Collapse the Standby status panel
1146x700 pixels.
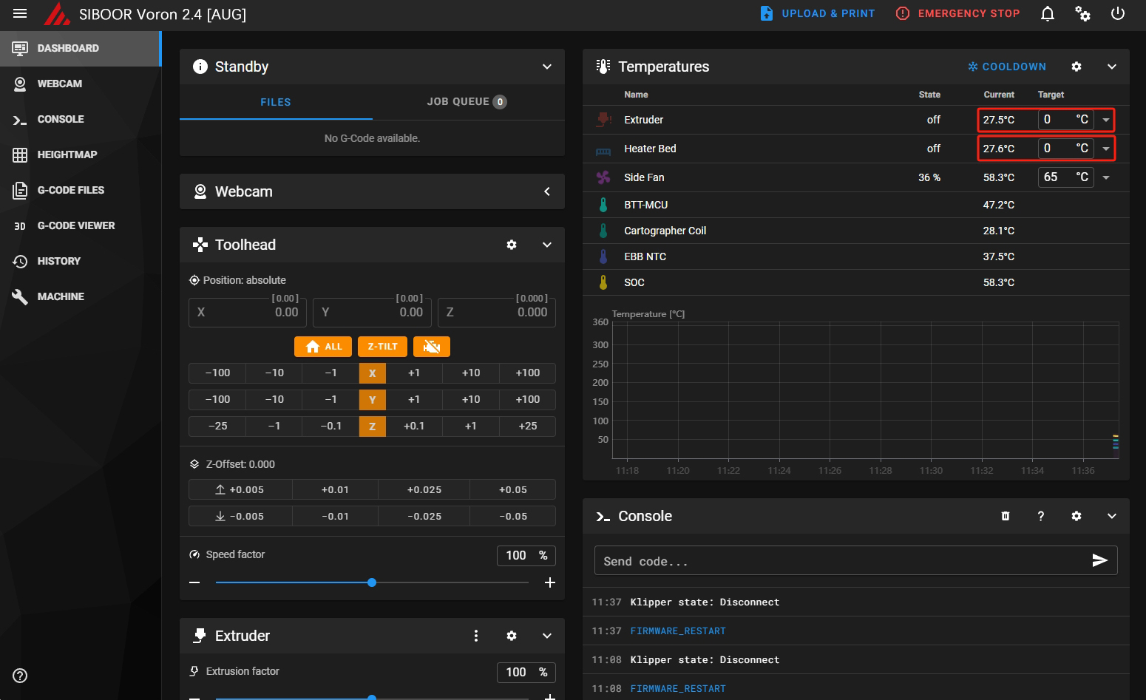pos(546,67)
